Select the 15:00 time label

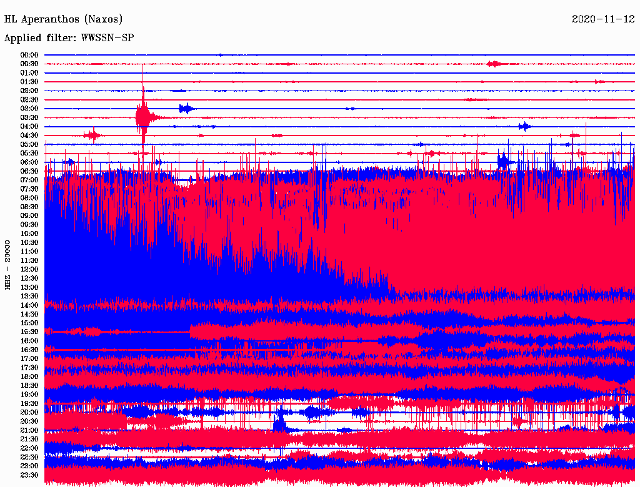click(x=29, y=323)
